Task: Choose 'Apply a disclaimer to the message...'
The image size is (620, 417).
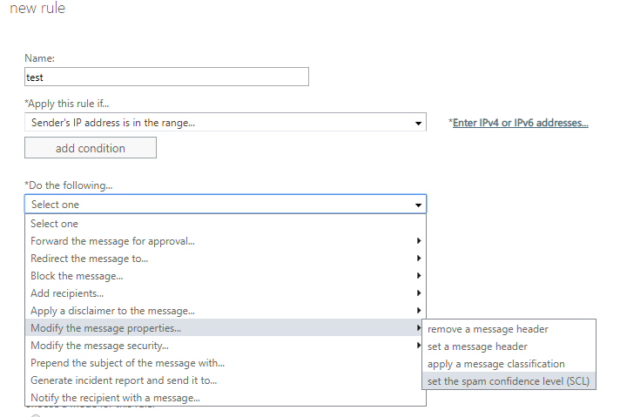Action: click(x=112, y=311)
